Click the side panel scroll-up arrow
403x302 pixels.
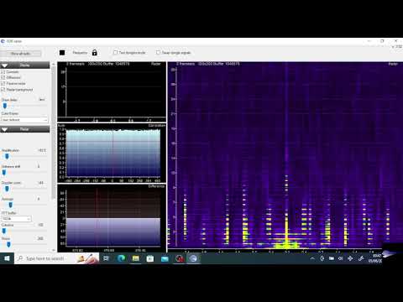pos(54,64)
